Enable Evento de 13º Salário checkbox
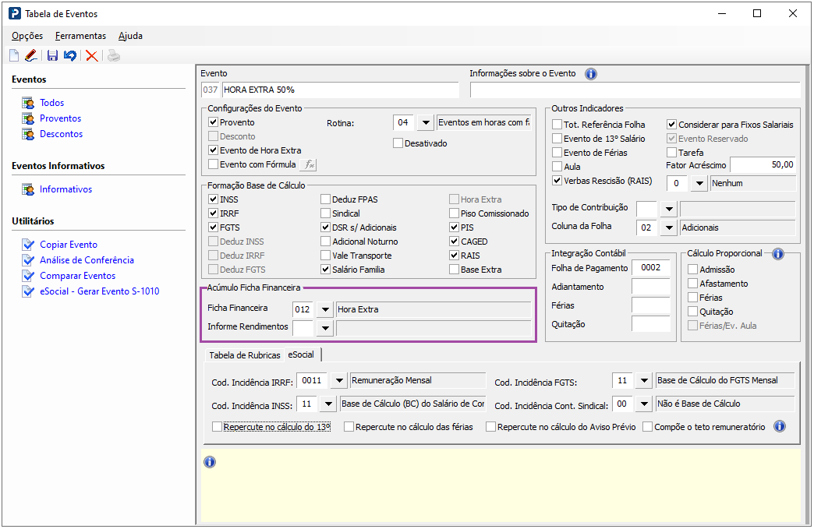 pyautogui.click(x=557, y=139)
